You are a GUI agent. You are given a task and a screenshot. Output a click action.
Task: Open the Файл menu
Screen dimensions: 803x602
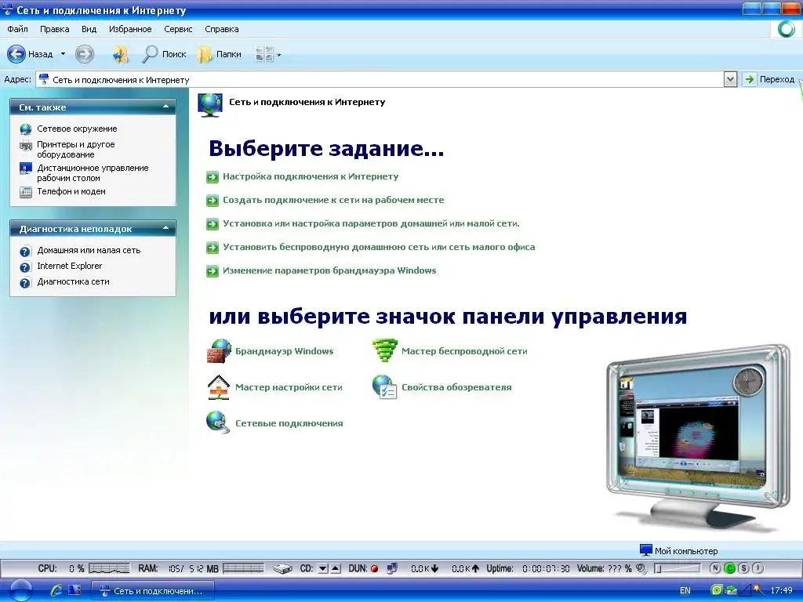click(17, 29)
